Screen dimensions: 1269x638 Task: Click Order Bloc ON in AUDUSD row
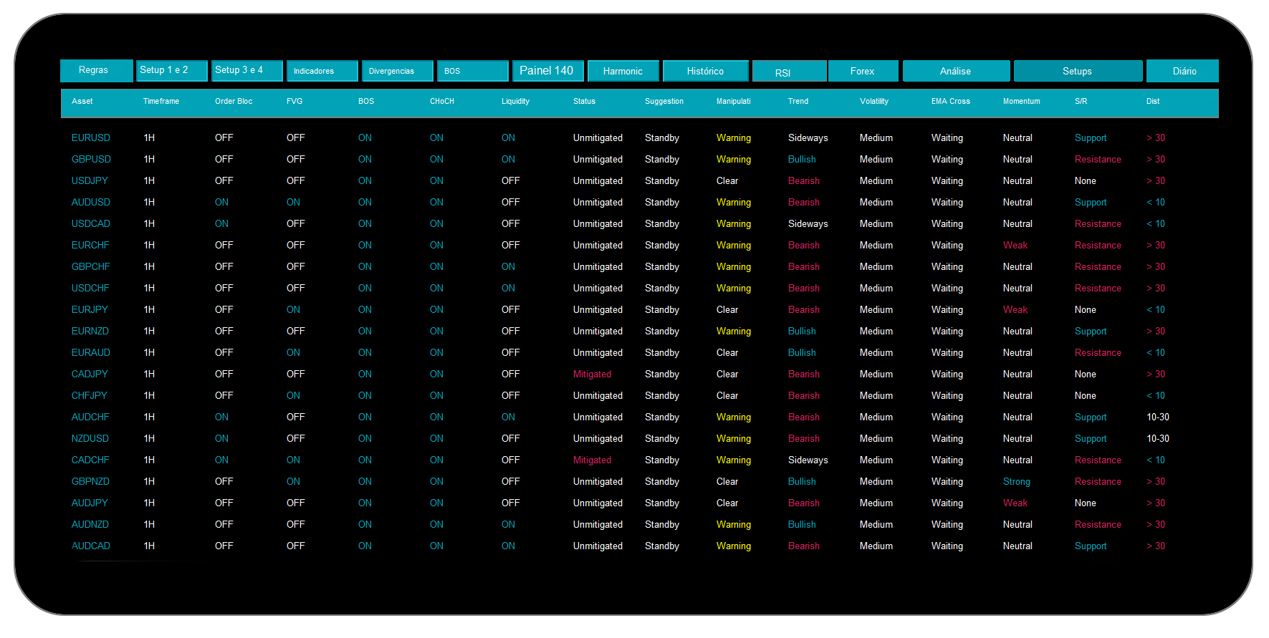tap(221, 203)
